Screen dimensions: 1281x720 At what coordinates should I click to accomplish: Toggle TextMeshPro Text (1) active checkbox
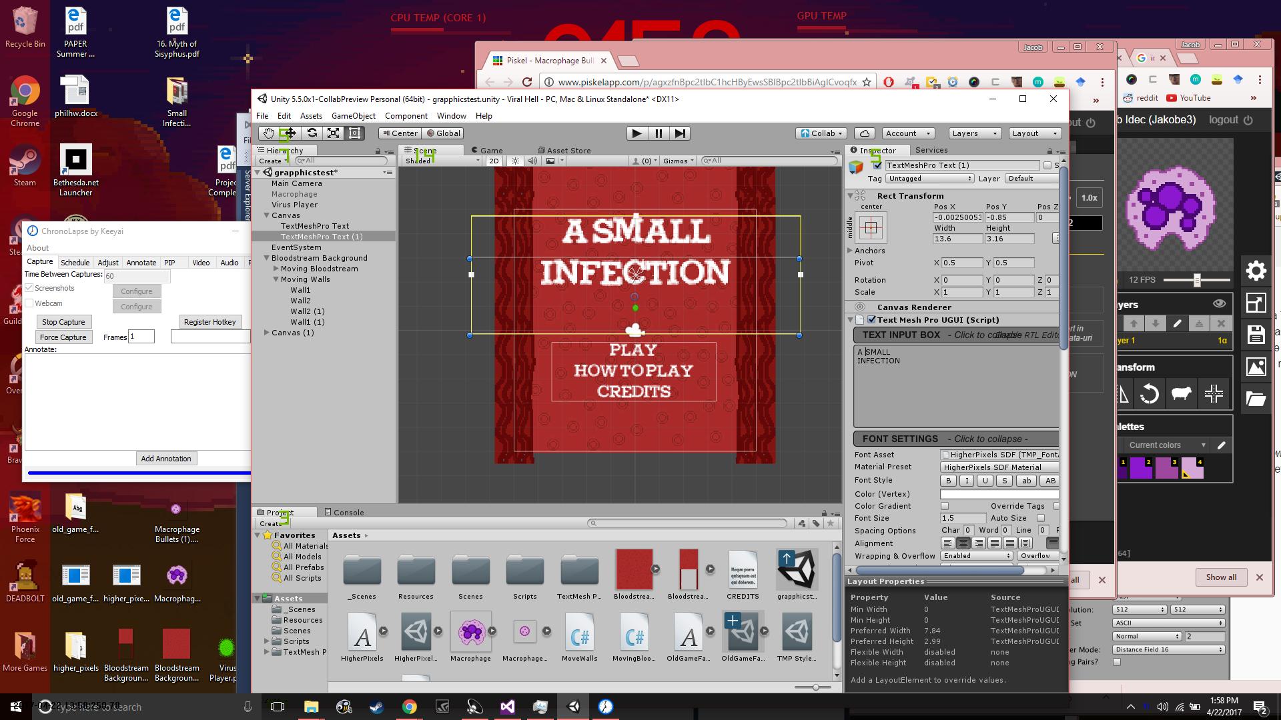(877, 165)
